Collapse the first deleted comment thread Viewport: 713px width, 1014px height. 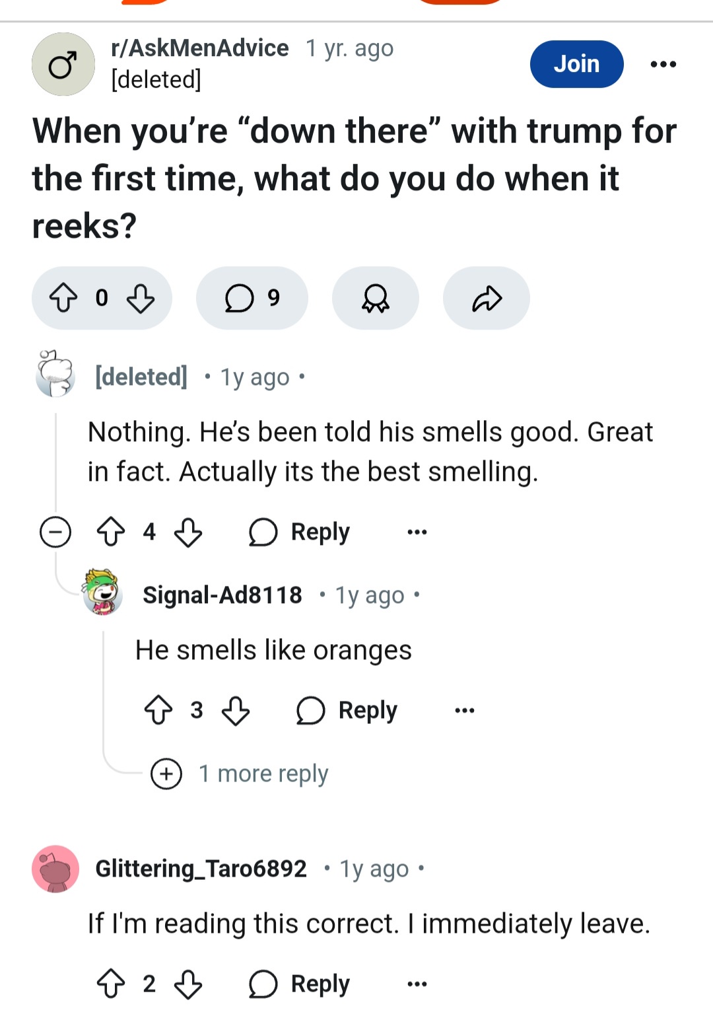pyautogui.click(x=55, y=532)
